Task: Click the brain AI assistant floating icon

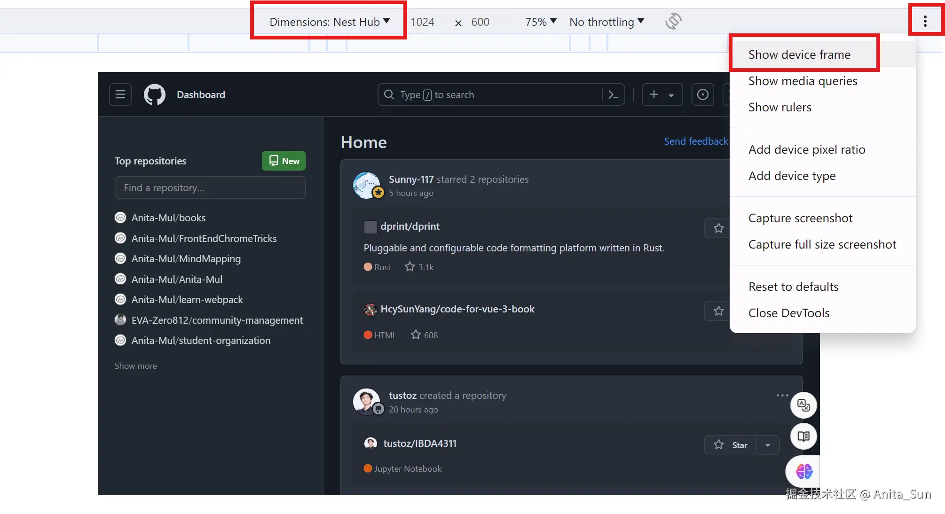Action: 803,471
